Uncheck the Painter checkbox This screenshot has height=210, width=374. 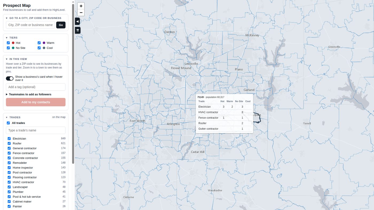tap(9, 206)
